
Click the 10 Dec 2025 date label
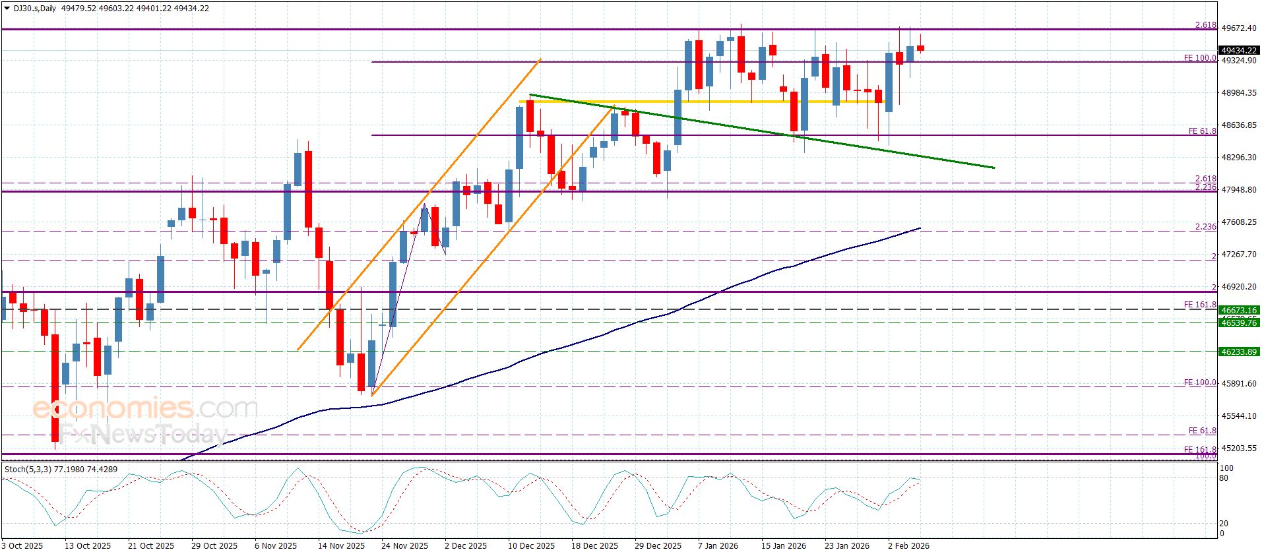(531, 546)
